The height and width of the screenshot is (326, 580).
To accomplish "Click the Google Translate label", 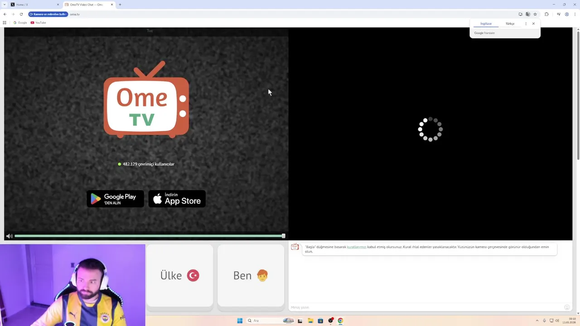I will [x=484, y=33].
